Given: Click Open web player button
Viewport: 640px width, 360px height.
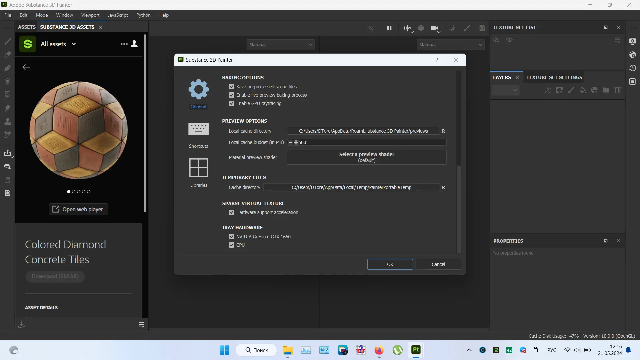Looking at the screenshot, I should coord(78,209).
